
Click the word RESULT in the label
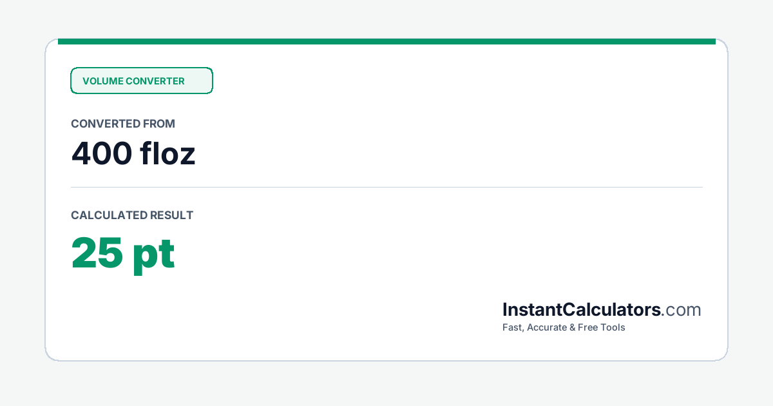tap(171, 215)
